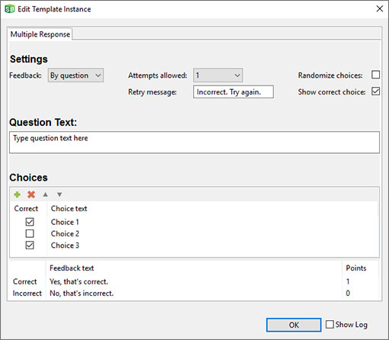The width and height of the screenshot is (389, 340).
Task: Toggle the Show Log checkbox
Action: (x=330, y=324)
